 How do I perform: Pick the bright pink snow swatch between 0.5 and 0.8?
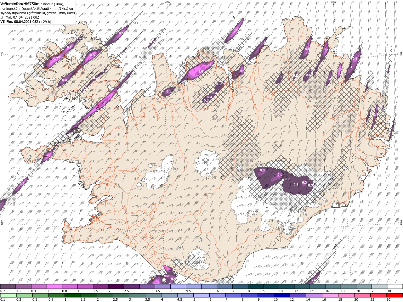pos(54,287)
